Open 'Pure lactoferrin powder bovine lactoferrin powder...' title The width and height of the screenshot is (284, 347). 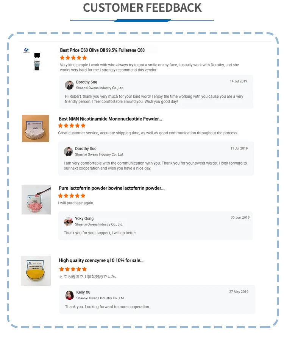112,188
